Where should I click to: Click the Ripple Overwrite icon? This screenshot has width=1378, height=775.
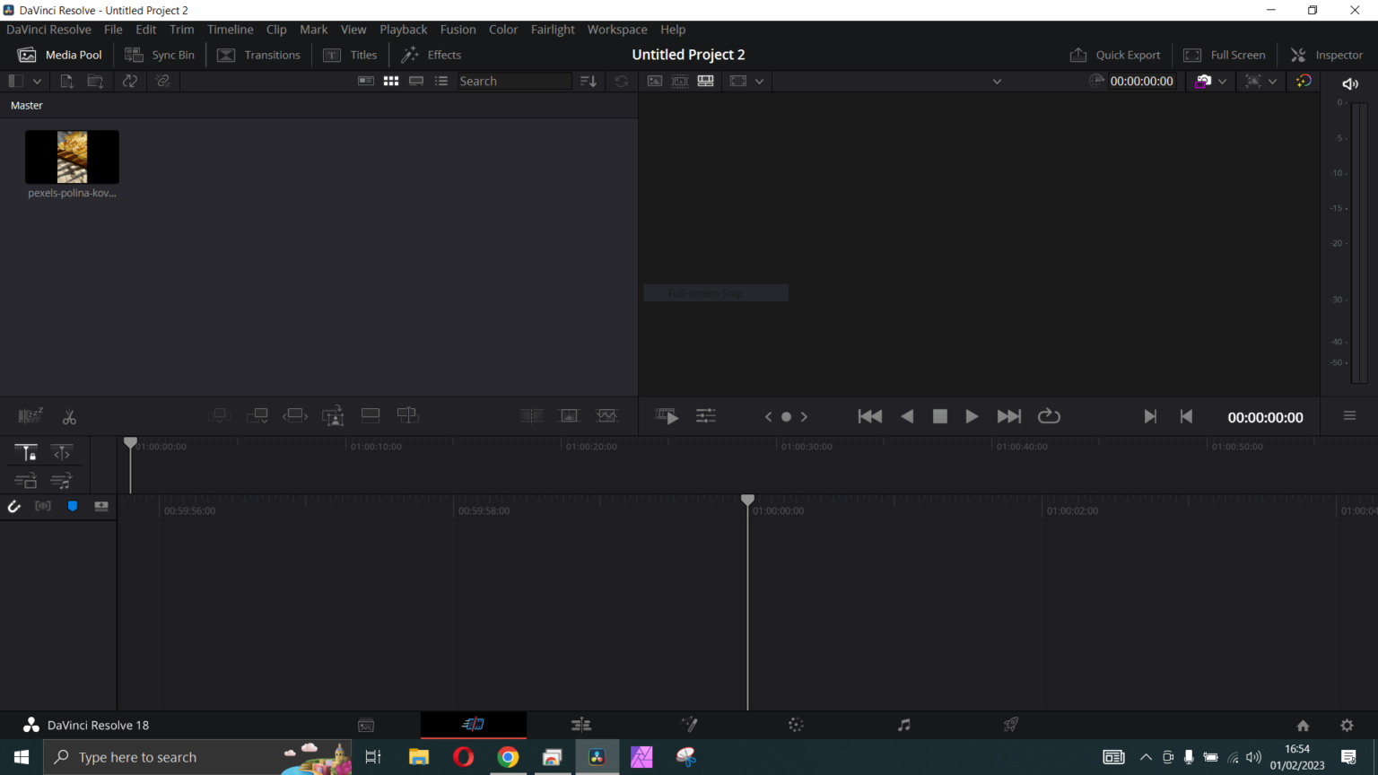(x=295, y=415)
